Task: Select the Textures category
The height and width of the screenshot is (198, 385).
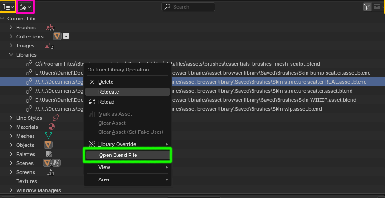Action: pos(26,181)
